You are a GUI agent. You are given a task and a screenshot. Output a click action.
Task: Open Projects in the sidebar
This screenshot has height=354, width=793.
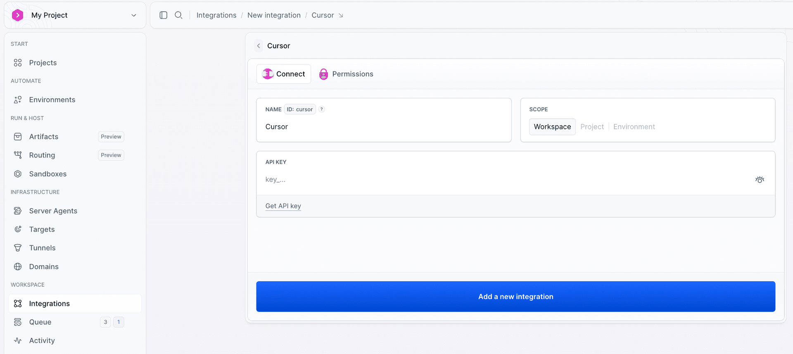(43, 63)
